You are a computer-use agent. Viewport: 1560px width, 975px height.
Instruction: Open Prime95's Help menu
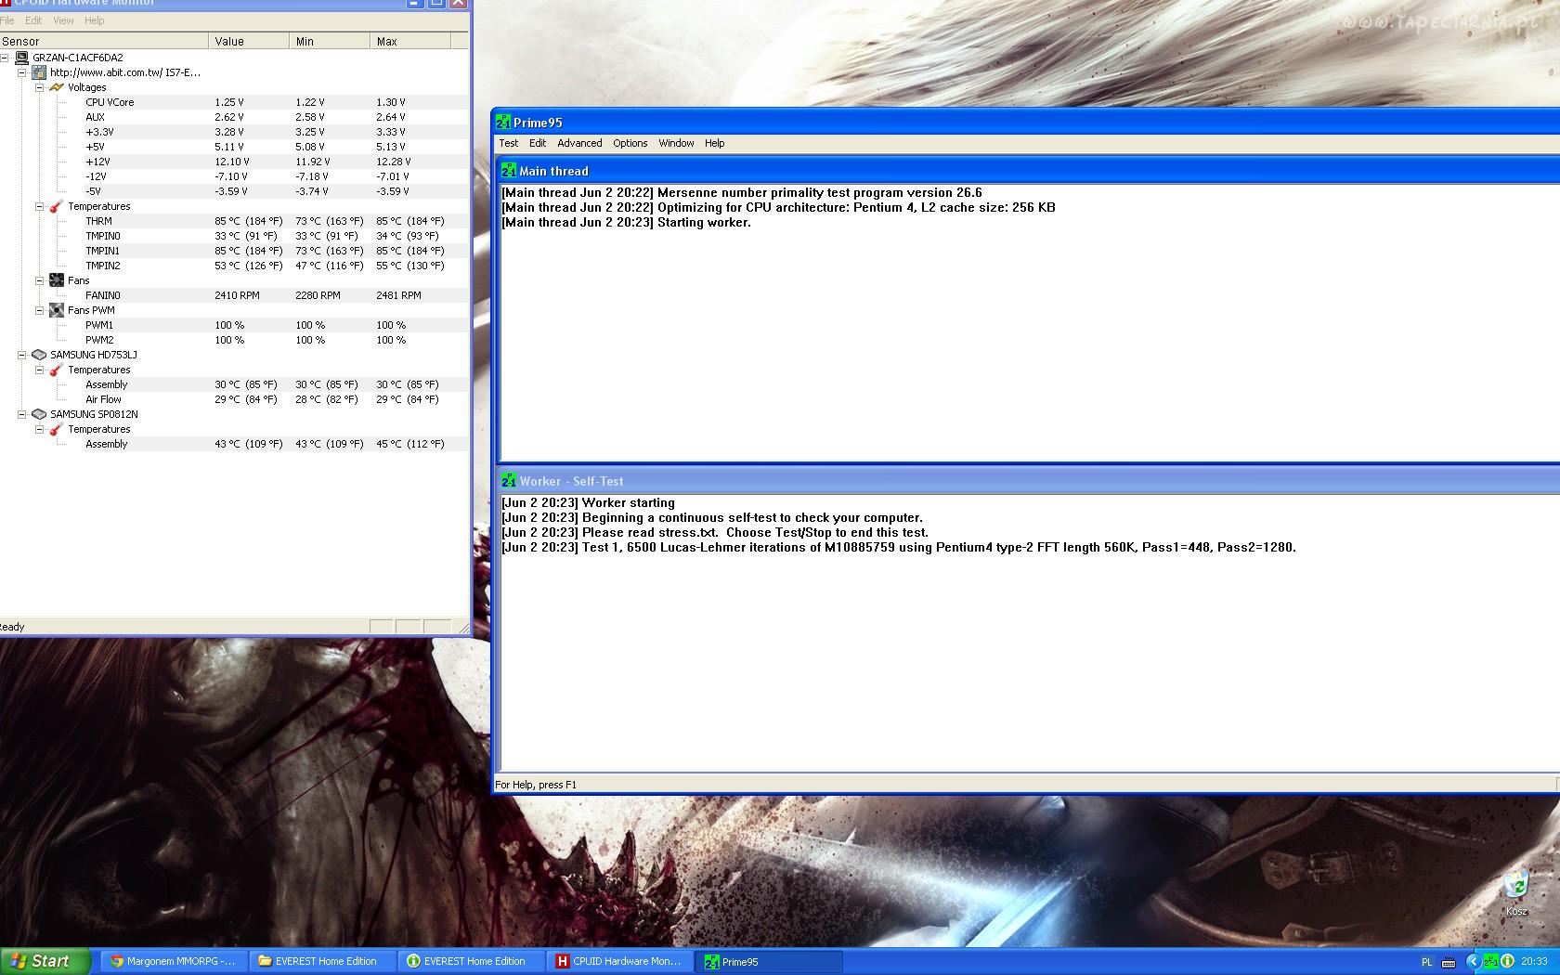[715, 143]
